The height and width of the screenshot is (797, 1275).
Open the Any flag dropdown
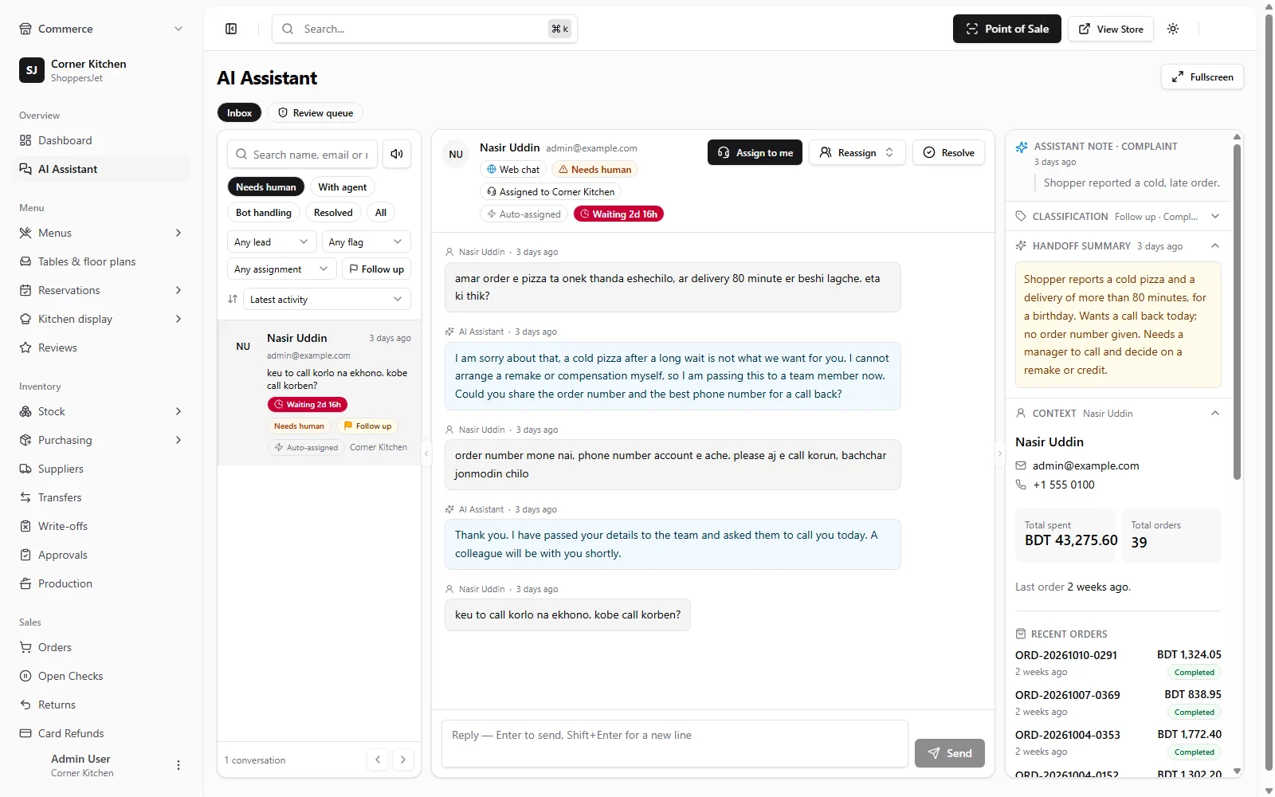[366, 242]
